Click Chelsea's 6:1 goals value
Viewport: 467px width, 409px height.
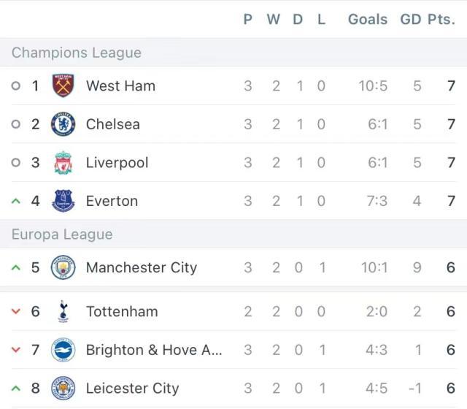[377, 124]
